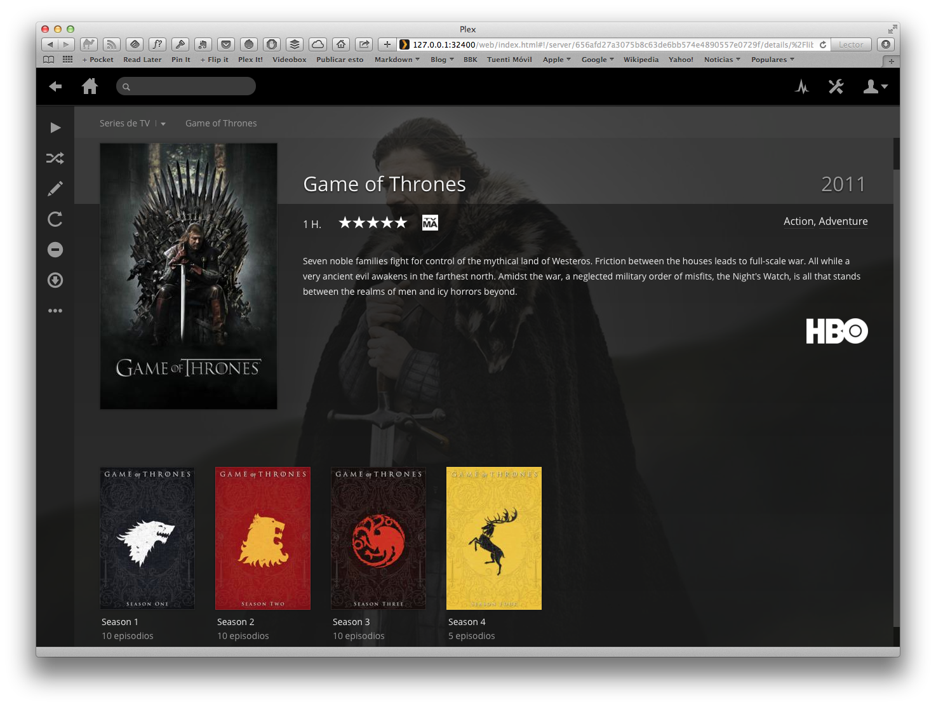Click the Season 3 title text
The image size is (936, 707).
[351, 622]
